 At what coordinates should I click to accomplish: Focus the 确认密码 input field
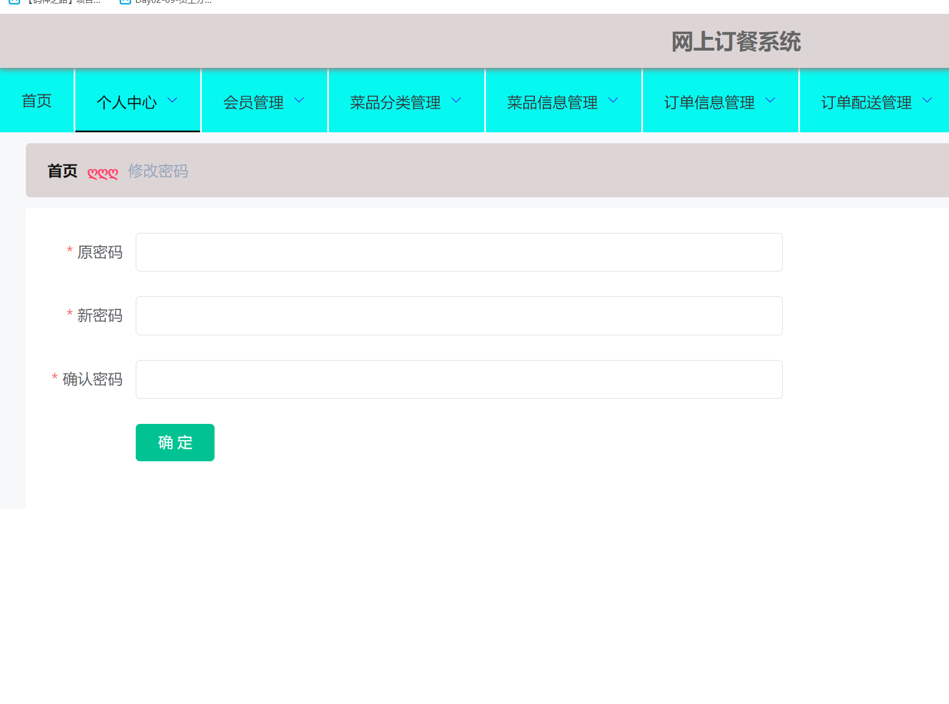(459, 379)
